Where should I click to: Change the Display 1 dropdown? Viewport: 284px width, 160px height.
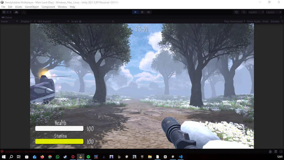click(28, 22)
